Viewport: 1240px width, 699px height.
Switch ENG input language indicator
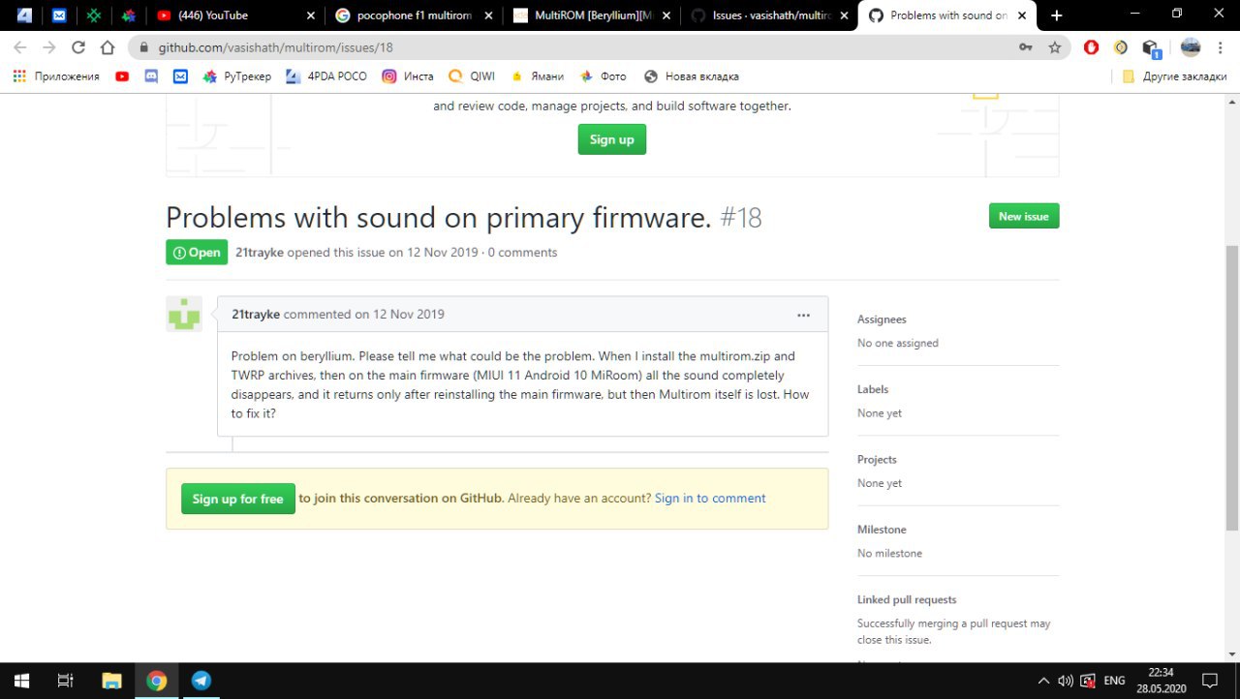(x=1115, y=681)
